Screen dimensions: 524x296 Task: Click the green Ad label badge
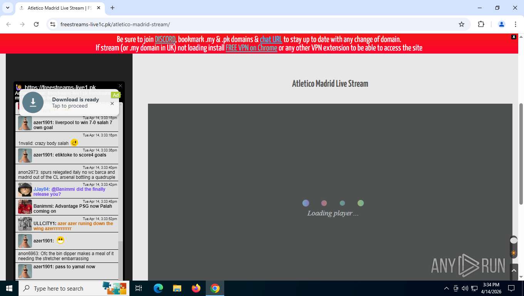point(116,95)
